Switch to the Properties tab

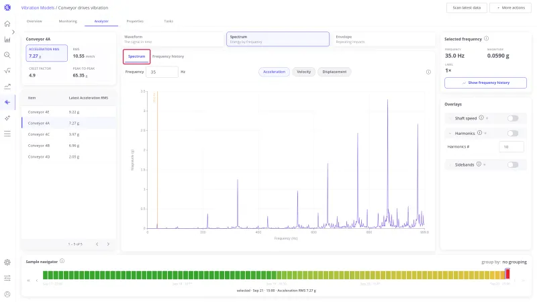pos(135,21)
